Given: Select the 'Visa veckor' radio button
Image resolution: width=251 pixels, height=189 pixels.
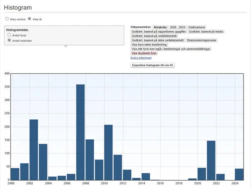Looking at the screenshot, I should pos(7,19).
